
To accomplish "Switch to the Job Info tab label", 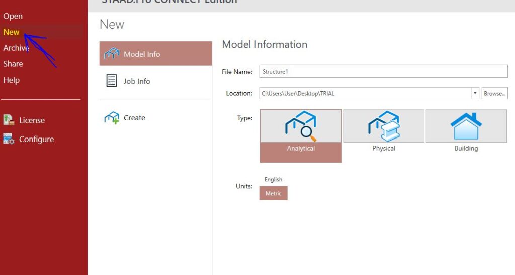I will [137, 81].
